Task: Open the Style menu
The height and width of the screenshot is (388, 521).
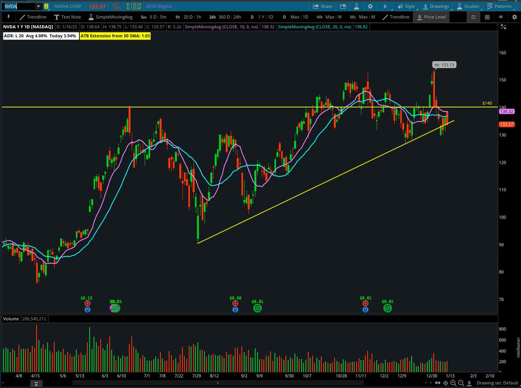Action: (406, 7)
